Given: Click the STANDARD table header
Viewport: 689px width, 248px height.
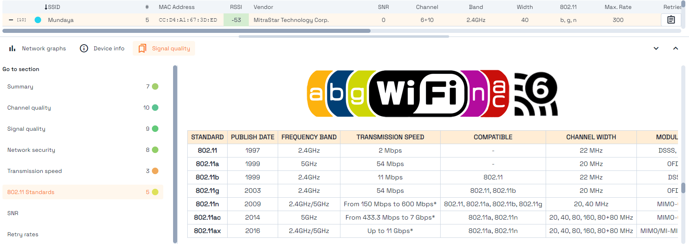Looking at the screenshot, I should [207, 137].
